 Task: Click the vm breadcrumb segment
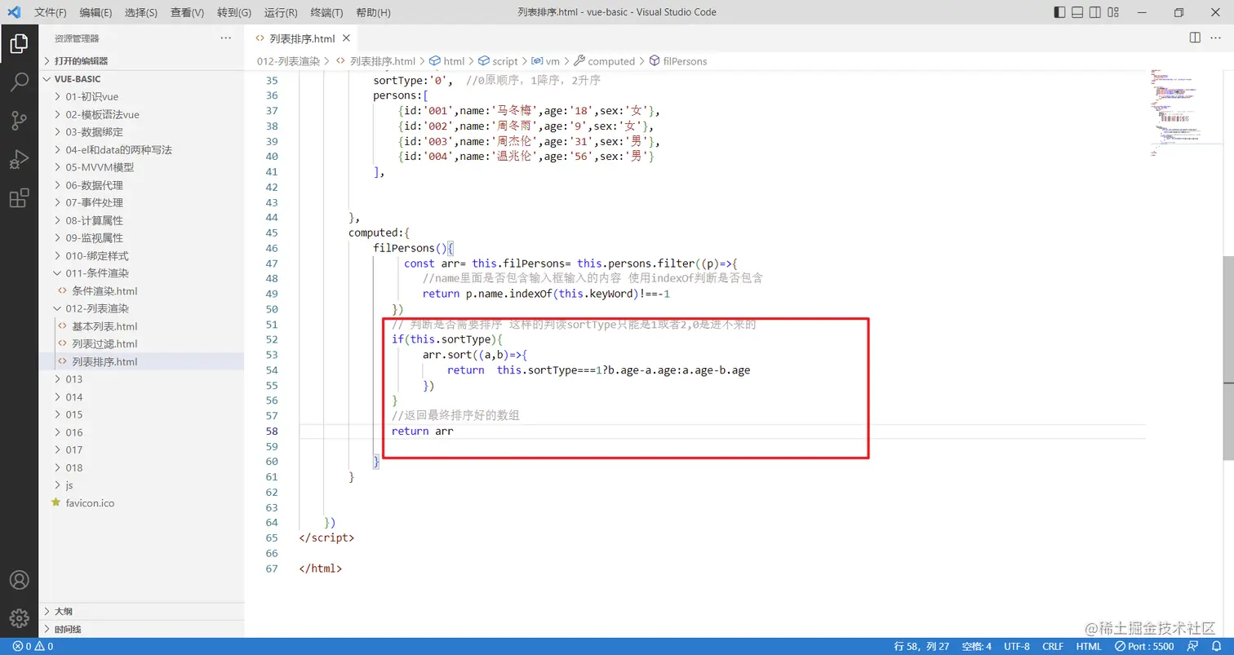tap(546, 61)
